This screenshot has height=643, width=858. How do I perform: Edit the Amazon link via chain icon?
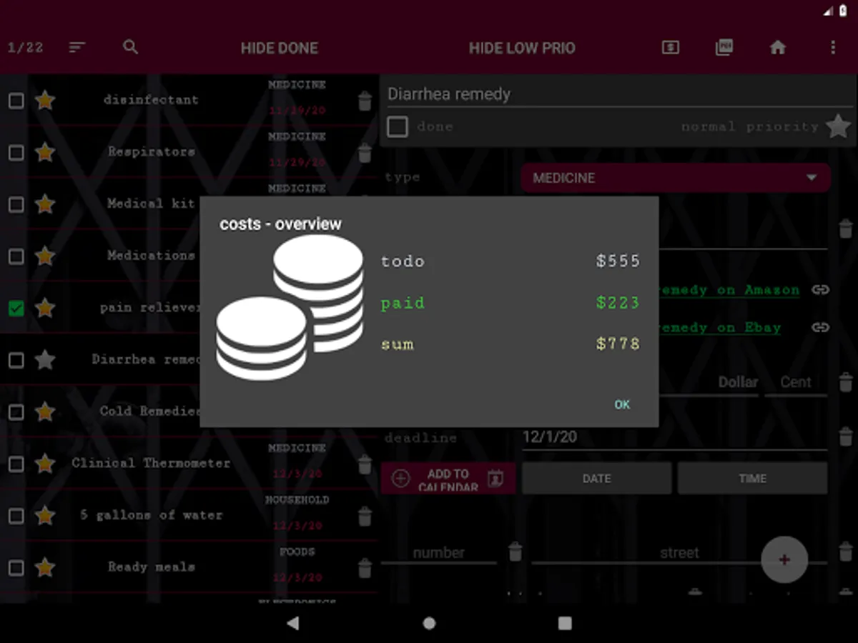click(x=820, y=289)
